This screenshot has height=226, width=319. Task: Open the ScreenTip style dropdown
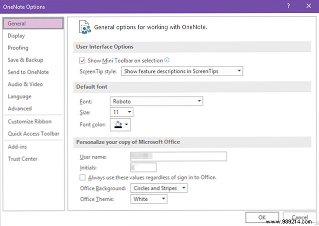[182, 71]
